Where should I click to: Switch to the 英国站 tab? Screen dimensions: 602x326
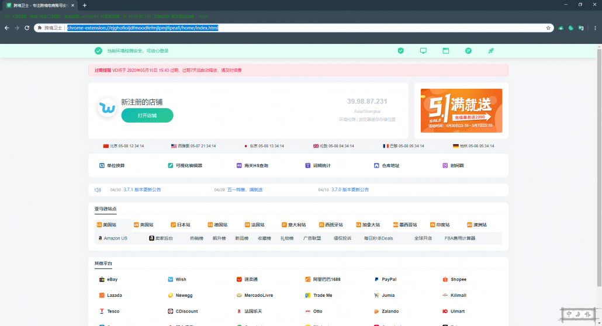coord(144,224)
